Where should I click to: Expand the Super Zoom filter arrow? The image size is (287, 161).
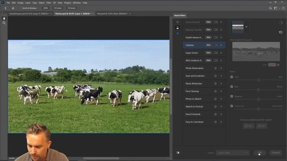221,53
